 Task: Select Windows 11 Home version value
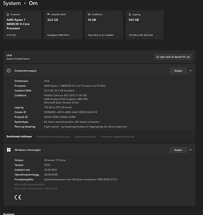(x=55, y=160)
